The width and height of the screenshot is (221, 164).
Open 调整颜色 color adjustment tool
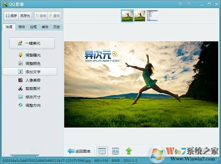coord(29,64)
